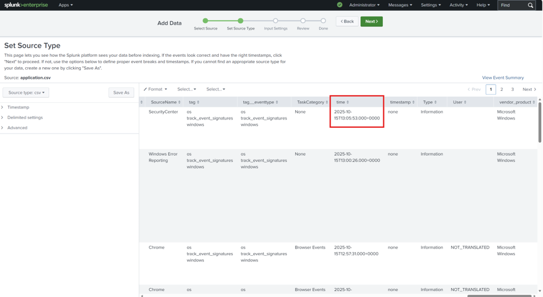Image resolution: width=543 pixels, height=297 pixels.
Task: Click time value 2025-10-15T12:57:31.000+0000
Action: (x=356, y=251)
